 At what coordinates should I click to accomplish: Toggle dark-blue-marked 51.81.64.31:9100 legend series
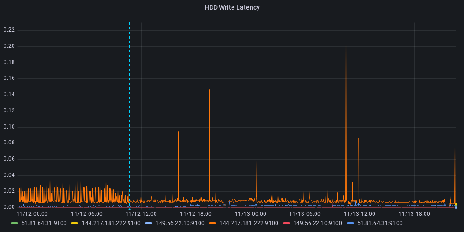click(380, 223)
